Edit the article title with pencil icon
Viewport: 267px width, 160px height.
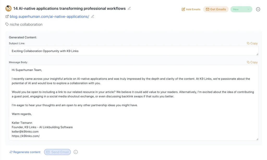(x=129, y=8)
